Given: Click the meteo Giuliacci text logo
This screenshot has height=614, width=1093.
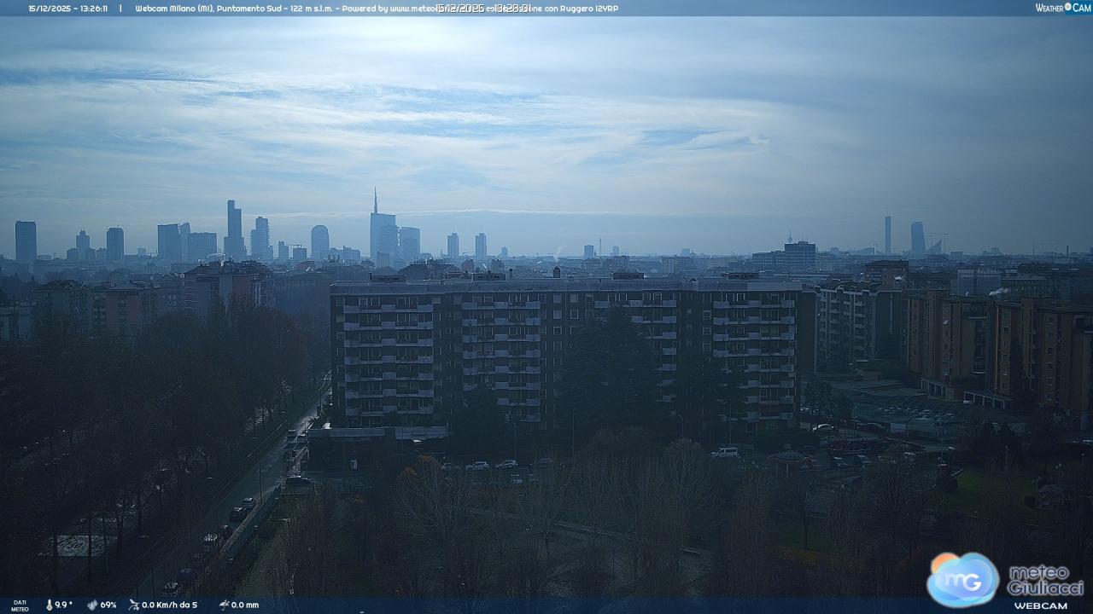Looking at the screenshot, I should click(1045, 580).
